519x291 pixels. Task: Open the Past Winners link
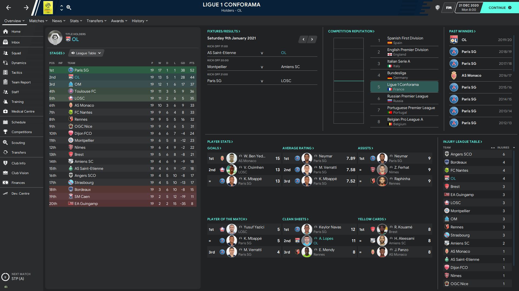coord(462,31)
